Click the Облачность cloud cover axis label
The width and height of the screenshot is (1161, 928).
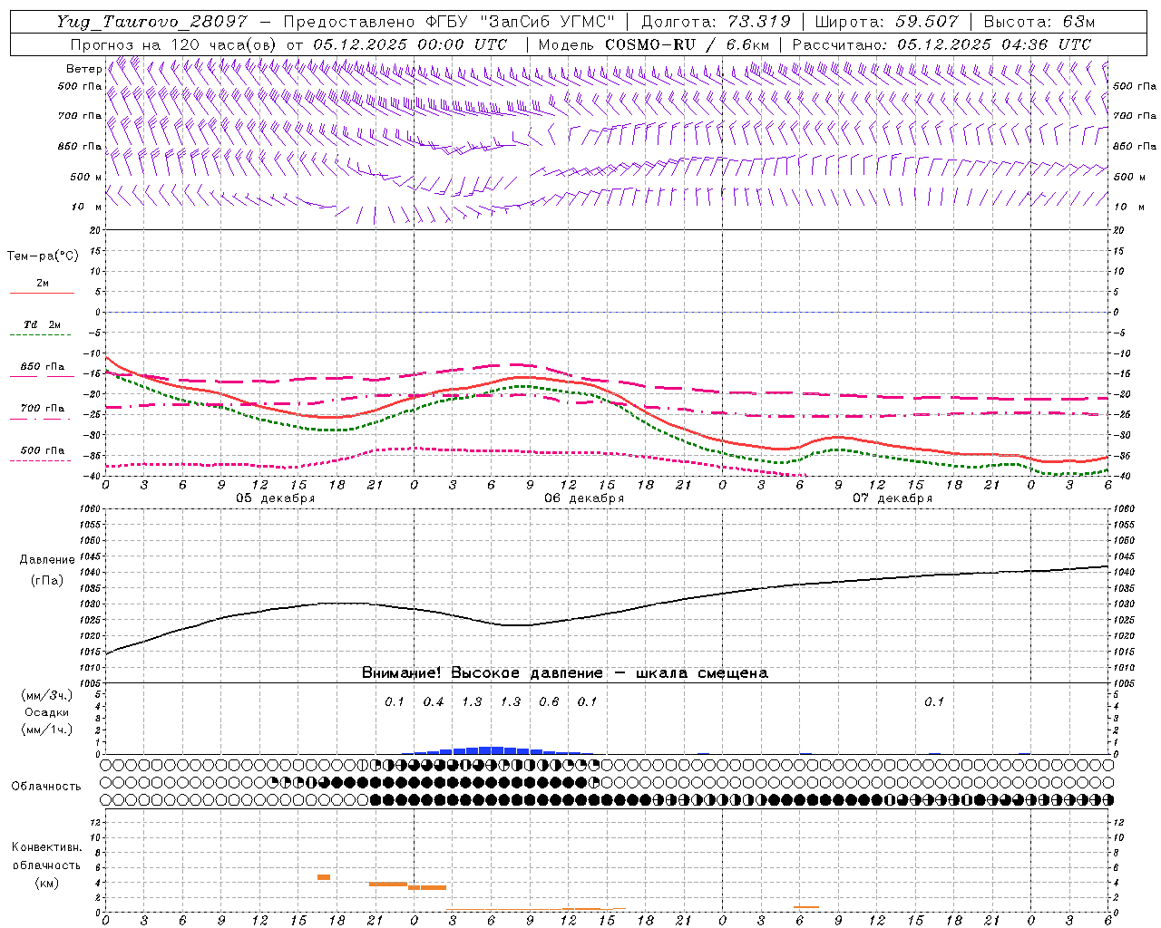click(46, 786)
